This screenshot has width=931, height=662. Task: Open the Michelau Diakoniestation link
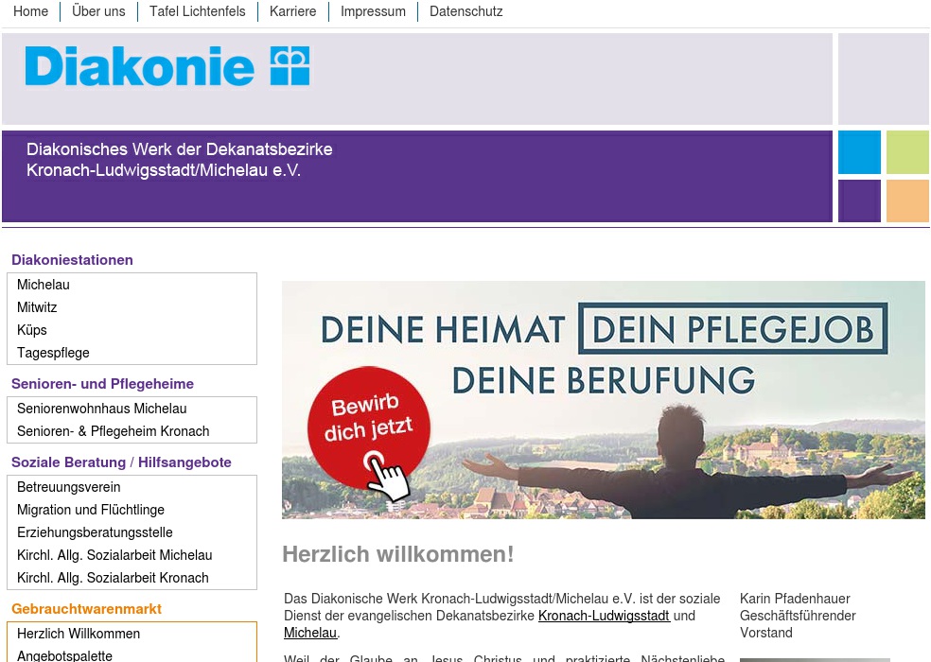click(x=44, y=285)
